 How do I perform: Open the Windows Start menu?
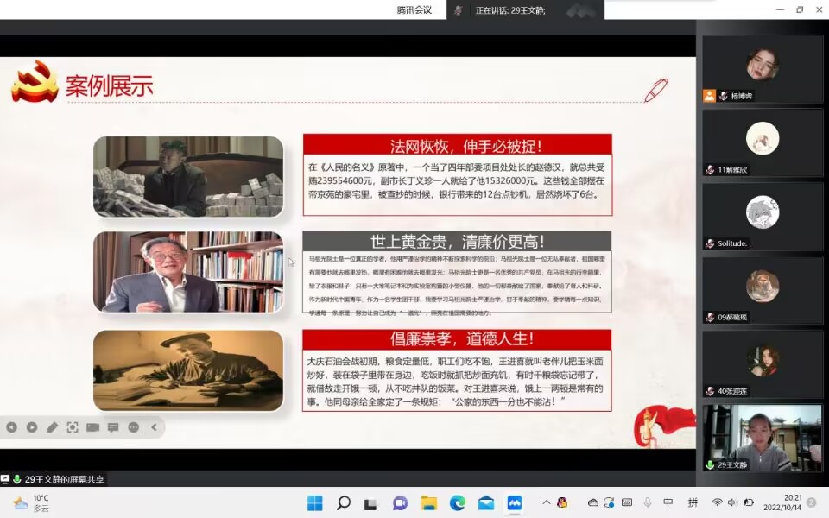tap(314, 502)
